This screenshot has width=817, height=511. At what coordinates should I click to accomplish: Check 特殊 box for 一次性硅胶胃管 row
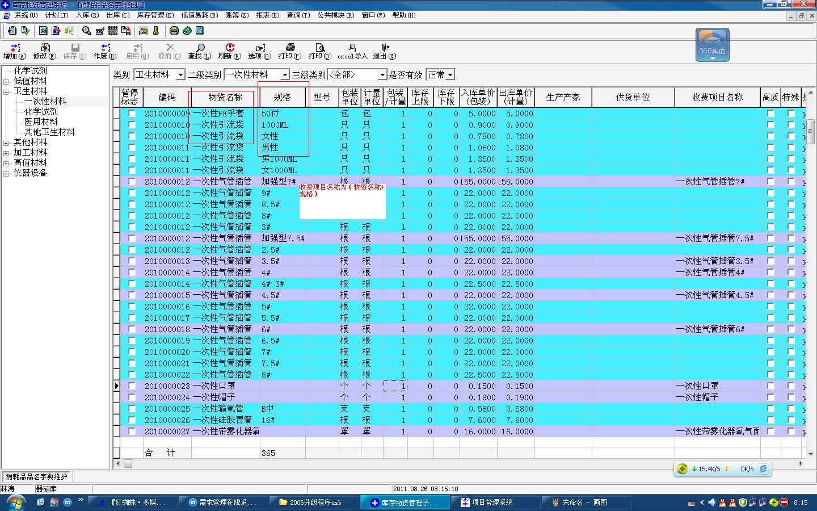coord(791,420)
